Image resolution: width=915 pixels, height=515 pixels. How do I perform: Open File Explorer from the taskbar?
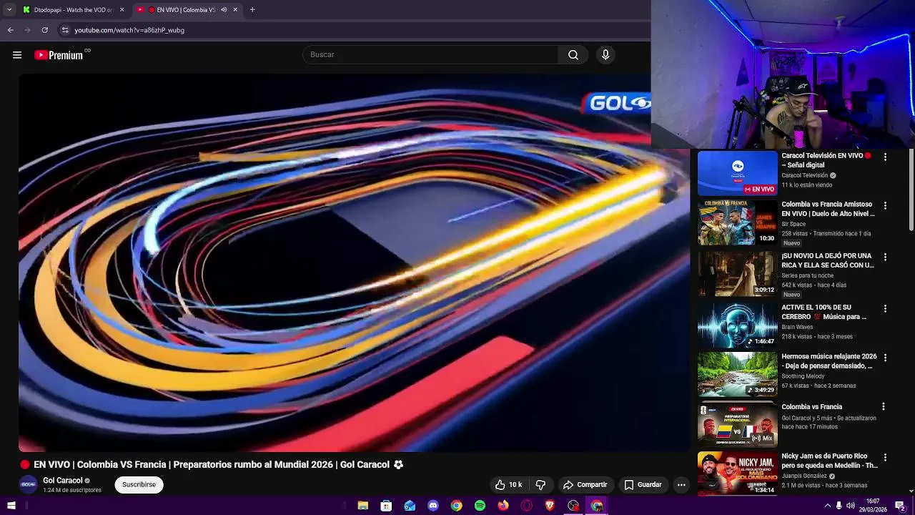point(363,506)
